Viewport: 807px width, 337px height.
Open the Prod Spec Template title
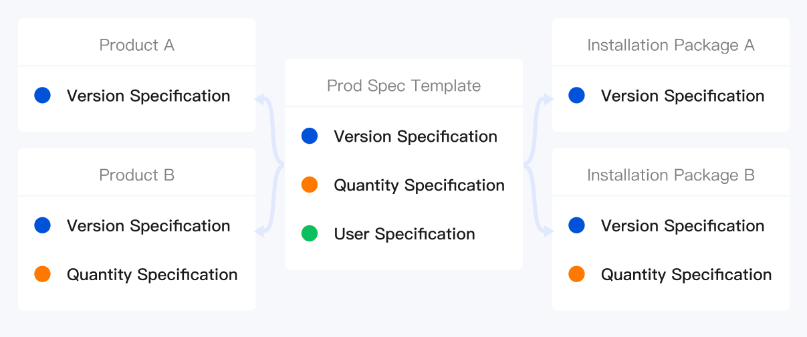404,86
